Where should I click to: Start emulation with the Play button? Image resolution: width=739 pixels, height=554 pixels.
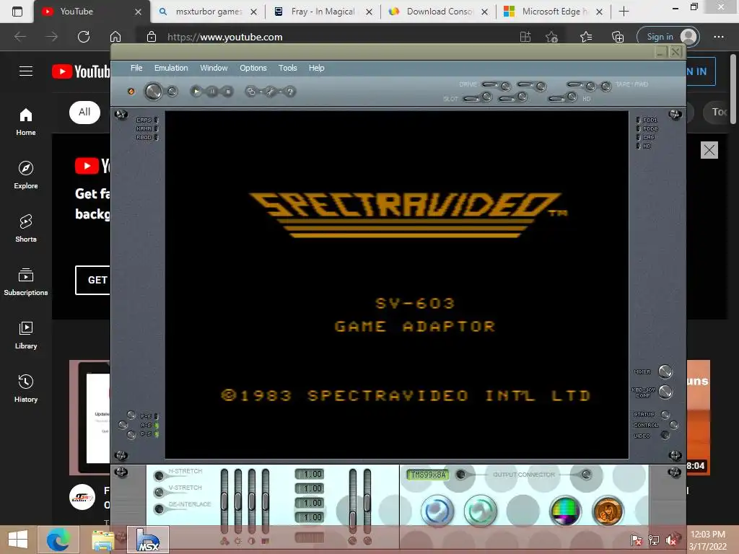196,92
